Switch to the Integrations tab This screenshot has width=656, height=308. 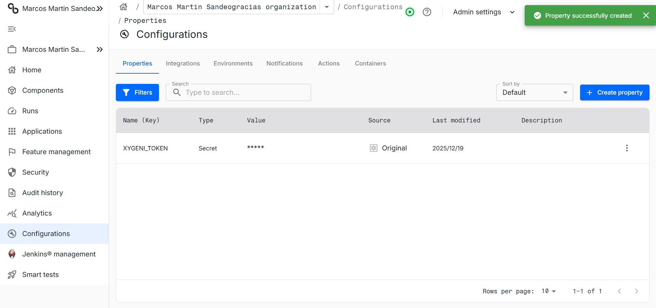[183, 63]
